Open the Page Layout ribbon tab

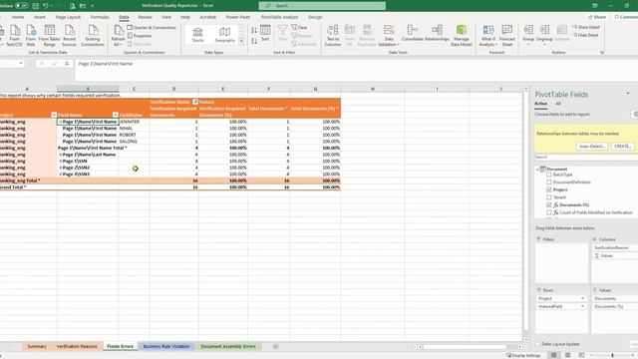68,17
